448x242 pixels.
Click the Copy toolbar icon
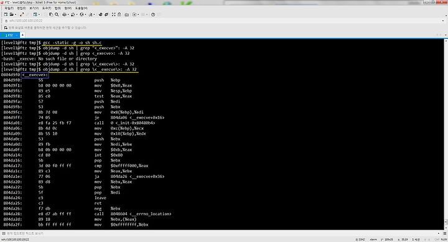[51, 14]
